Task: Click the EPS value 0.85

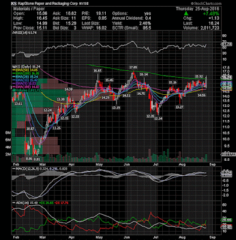Action: click(x=103, y=19)
